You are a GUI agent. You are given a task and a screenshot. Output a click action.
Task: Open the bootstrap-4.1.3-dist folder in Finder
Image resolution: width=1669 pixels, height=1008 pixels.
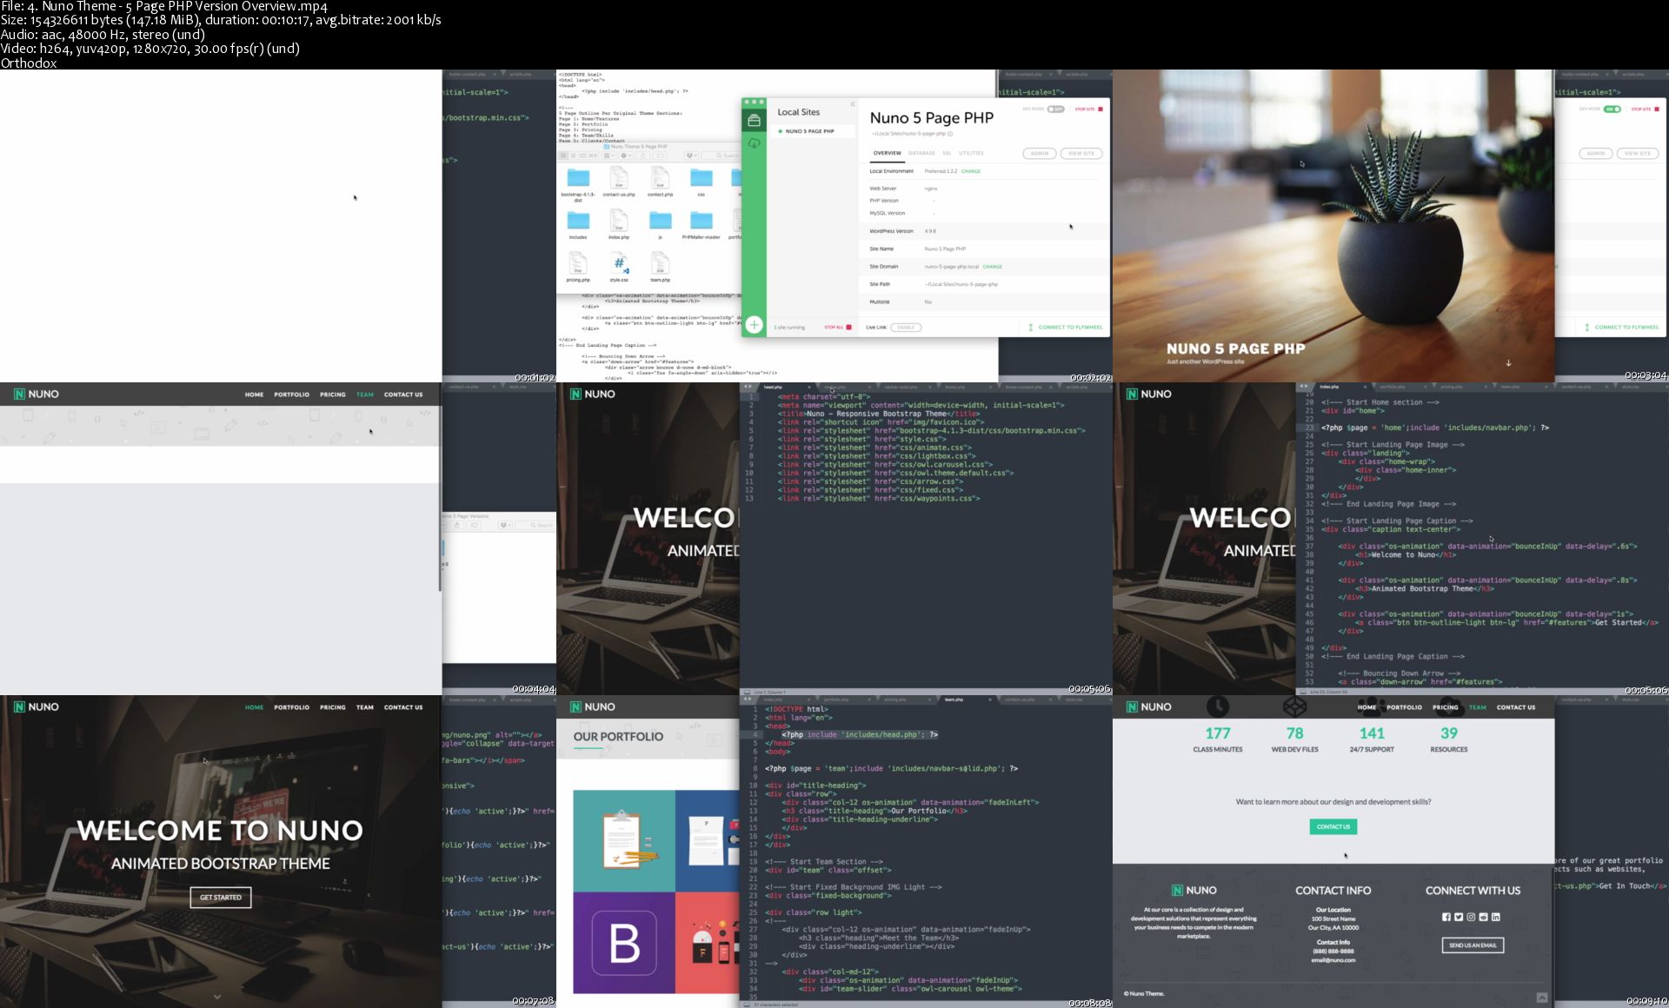tap(578, 178)
